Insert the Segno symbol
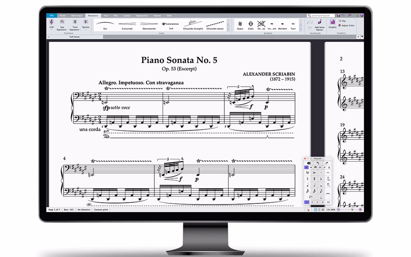The width and height of the screenshot is (411, 257). click(240, 25)
